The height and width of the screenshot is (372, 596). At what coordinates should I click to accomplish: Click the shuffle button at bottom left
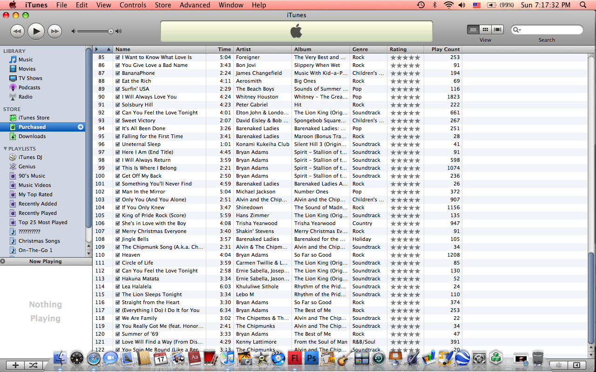coord(34,365)
